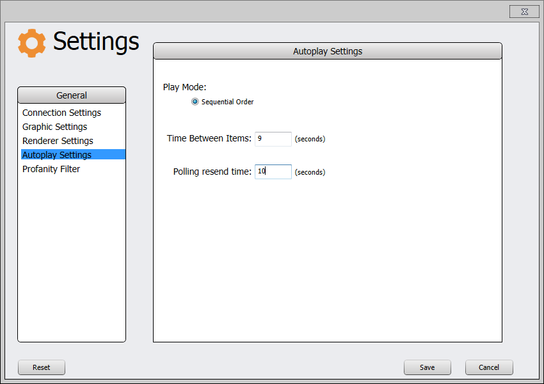The height and width of the screenshot is (384, 544).
Task: Focus the Polling resend time field
Action: 273,172
